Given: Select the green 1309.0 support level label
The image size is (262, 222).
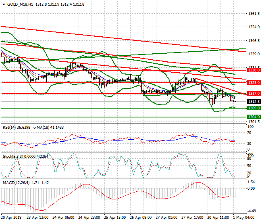Looking at the screenshot, I should click(x=254, y=108).
